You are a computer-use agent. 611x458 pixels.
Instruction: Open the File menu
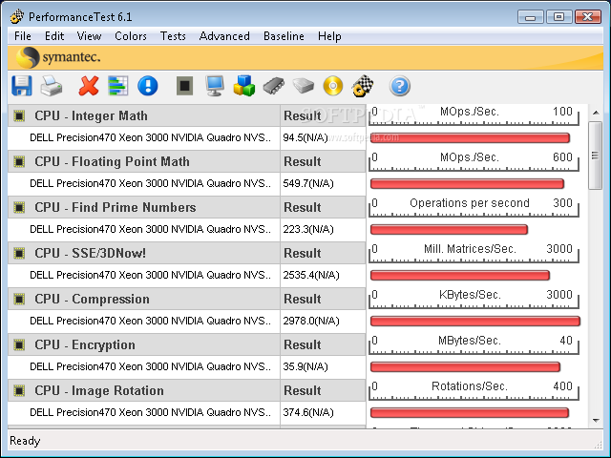pos(23,36)
